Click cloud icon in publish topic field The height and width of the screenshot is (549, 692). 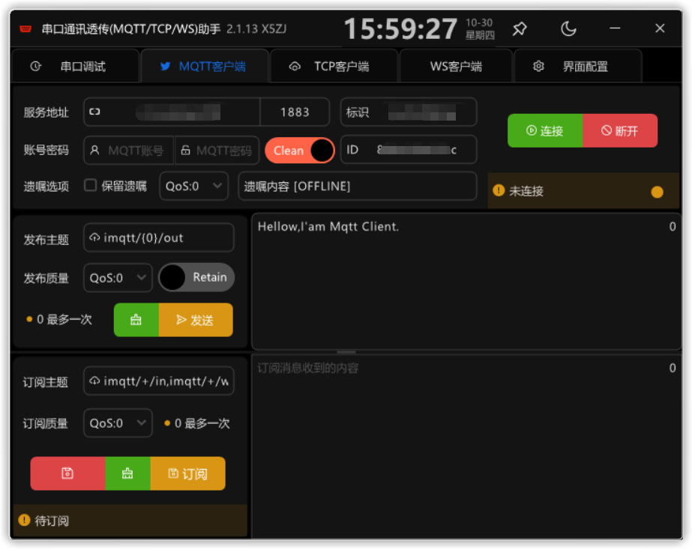click(x=94, y=237)
